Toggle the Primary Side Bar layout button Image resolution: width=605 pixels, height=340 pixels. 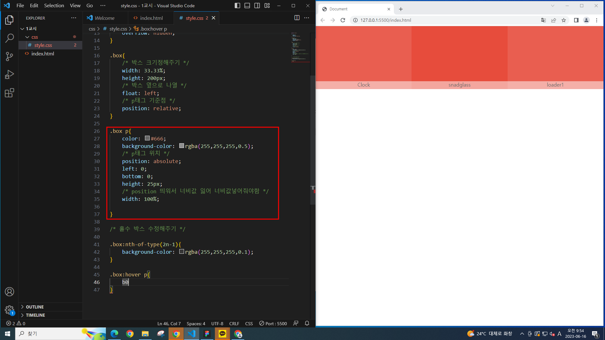pyautogui.click(x=238, y=6)
